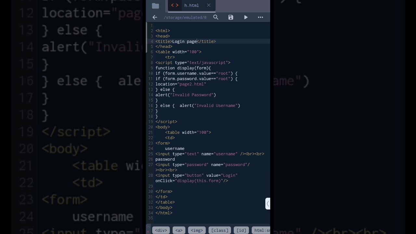Screen dimensions: 416x234
Task: Close the h.html tab
Action: tap(209, 5)
